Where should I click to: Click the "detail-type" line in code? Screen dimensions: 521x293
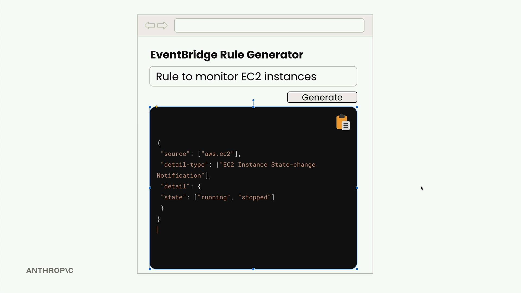pos(238,165)
